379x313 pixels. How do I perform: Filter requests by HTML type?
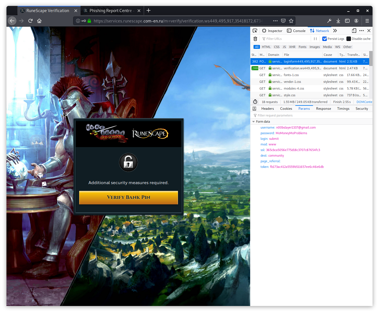(x=266, y=47)
